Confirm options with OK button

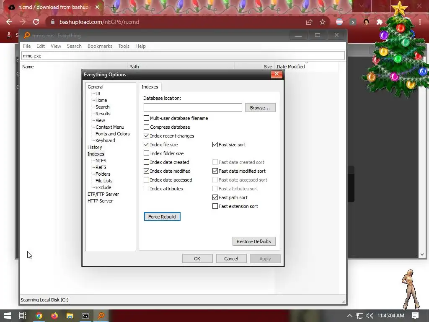click(197, 258)
